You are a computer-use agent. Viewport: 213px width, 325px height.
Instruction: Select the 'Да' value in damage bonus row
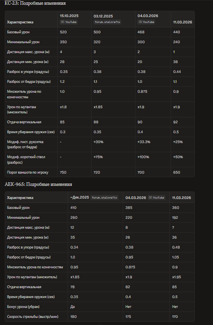pyautogui.click(x=72, y=307)
